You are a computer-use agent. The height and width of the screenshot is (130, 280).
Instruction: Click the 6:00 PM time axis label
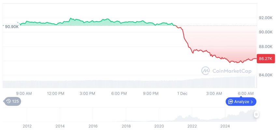click(119, 93)
